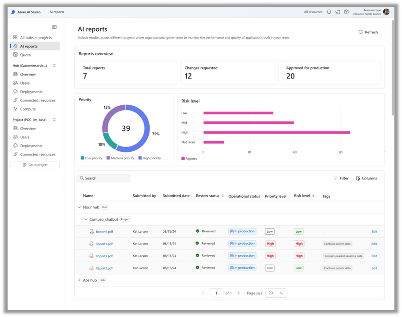Viewport: 402px width, 317px height.
Task: Go to project using the sidebar button
Action: coord(35,165)
